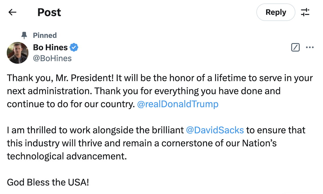Click the Reply button in the top bar
Viewport: 323px width, 194px height.
pyautogui.click(x=276, y=12)
